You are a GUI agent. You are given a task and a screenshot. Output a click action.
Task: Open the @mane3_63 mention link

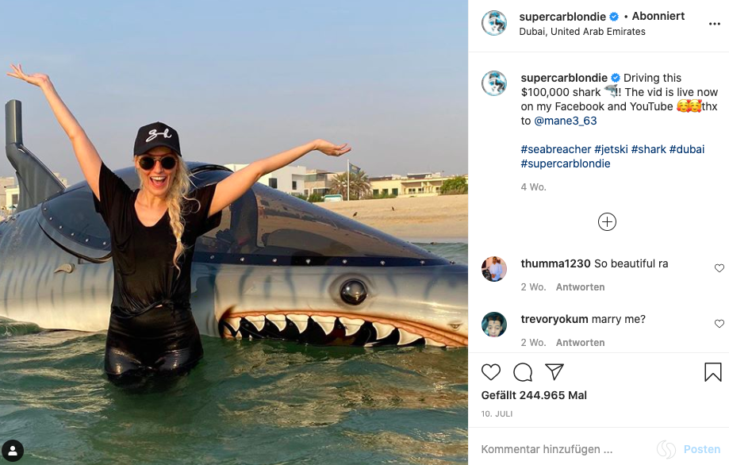566,121
